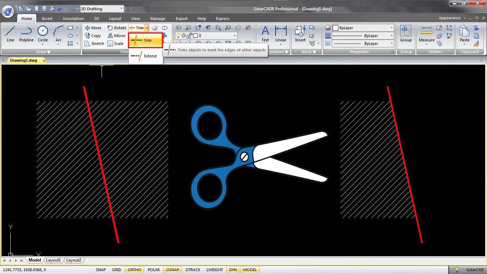Enable ORTHO mode in status bar
The image size is (487, 274).
pyautogui.click(x=134, y=270)
